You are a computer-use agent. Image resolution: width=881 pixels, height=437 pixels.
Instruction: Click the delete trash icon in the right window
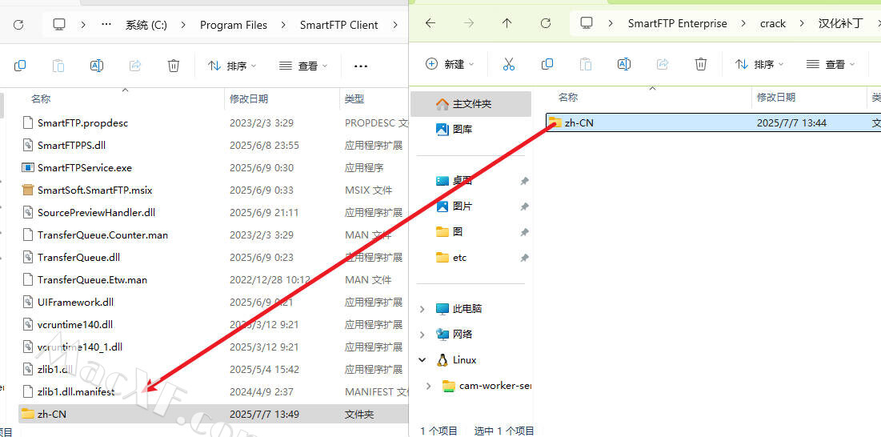pyautogui.click(x=701, y=64)
